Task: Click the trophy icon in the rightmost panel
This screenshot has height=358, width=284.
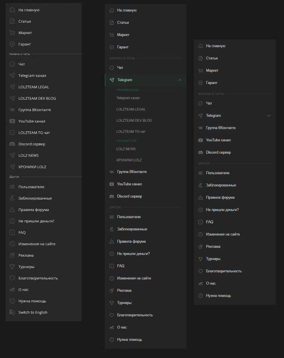Action: tap(200, 259)
